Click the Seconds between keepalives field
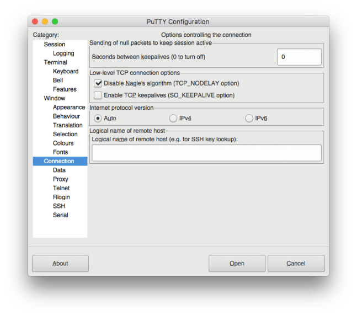Image resolution: width=357 pixels, height=316 pixels. click(299, 57)
